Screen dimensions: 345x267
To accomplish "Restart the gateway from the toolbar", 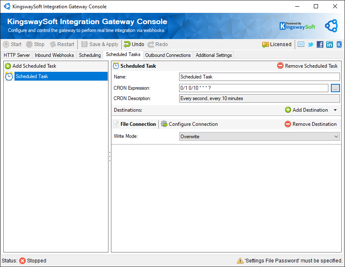I will pyautogui.click(x=62, y=44).
